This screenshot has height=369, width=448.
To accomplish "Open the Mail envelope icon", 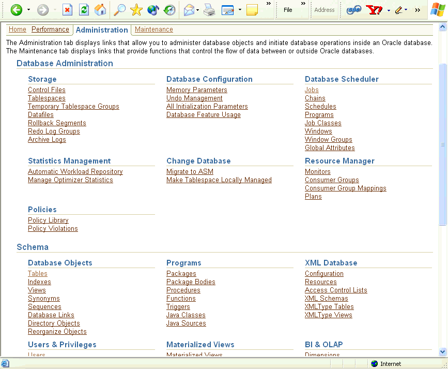I will (189, 10).
